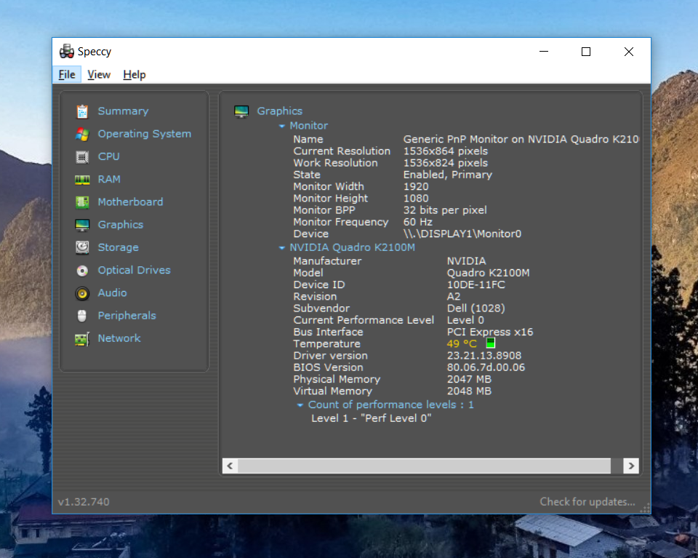Click the RAM memory stick icon
The height and width of the screenshot is (558, 698).
click(82, 180)
